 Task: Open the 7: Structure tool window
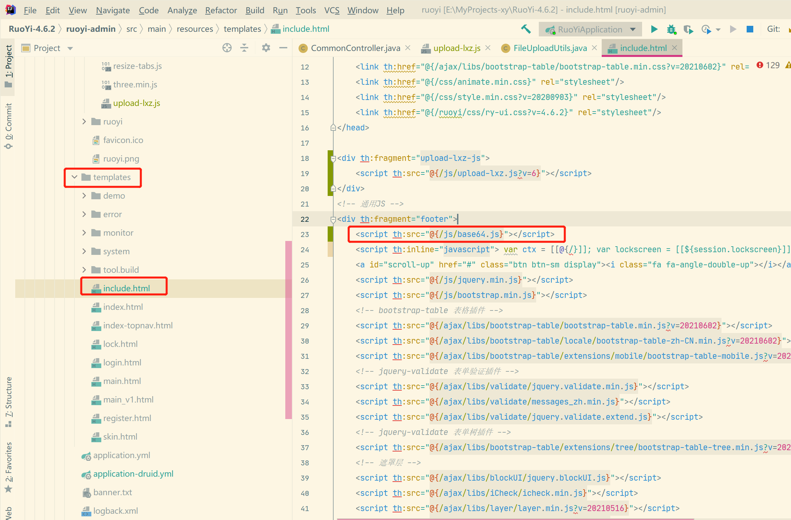(8, 402)
